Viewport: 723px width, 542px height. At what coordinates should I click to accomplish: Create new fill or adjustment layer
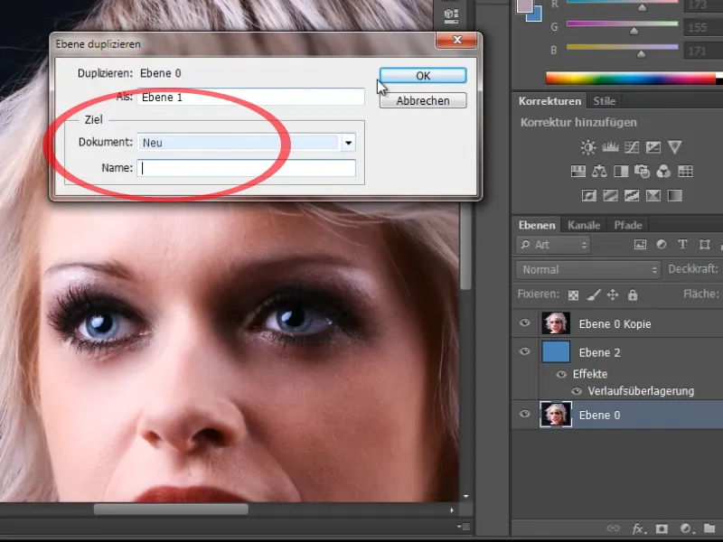(x=686, y=528)
